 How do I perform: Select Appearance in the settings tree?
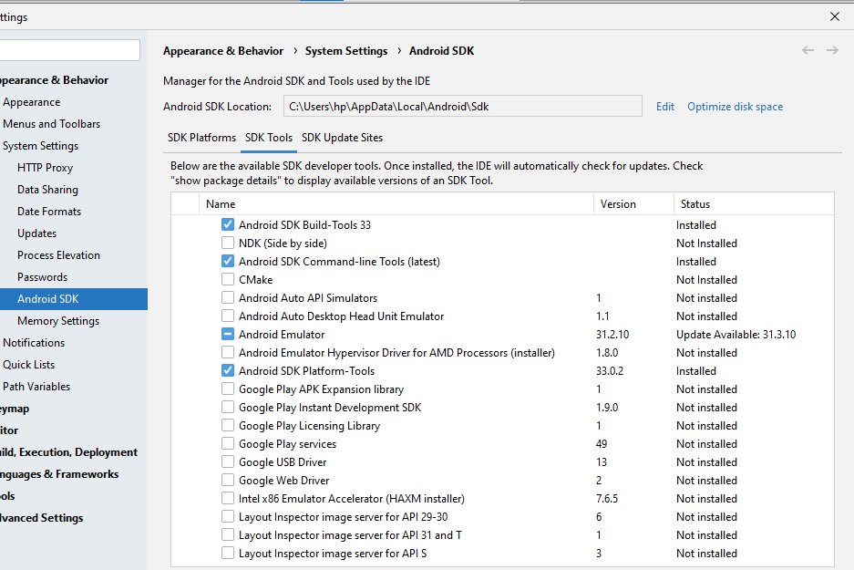32,102
